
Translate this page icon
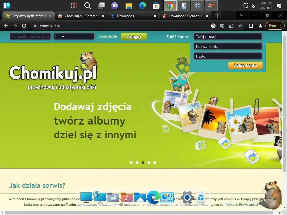[222, 26]
